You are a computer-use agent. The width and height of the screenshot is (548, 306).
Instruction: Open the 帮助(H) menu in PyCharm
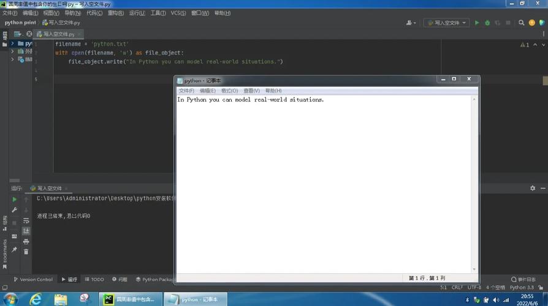click(x=223, y=13)
